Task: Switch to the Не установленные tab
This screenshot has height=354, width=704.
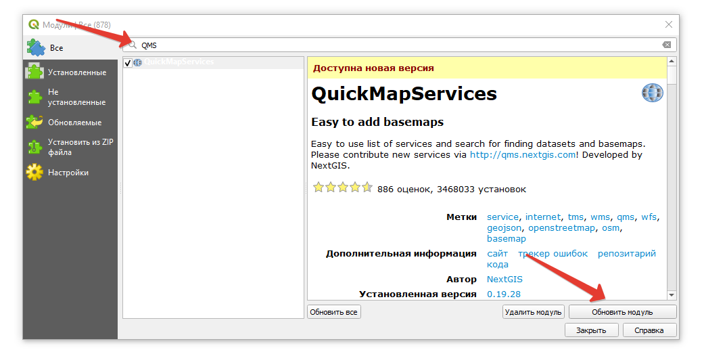Action: point(70,97)
